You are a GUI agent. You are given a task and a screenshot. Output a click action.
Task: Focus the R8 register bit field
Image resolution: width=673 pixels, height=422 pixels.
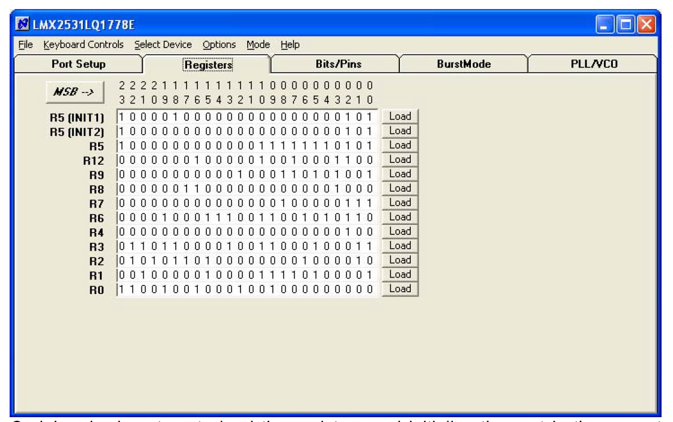[247, 189]
